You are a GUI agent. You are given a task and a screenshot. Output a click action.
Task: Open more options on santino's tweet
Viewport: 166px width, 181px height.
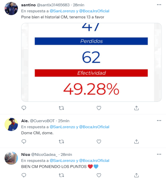tap(159, 5)
